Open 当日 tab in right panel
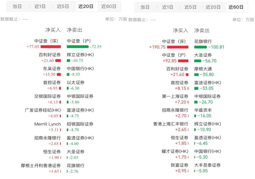The width and height of the screenshot is (255, 179). pos(145,7)
